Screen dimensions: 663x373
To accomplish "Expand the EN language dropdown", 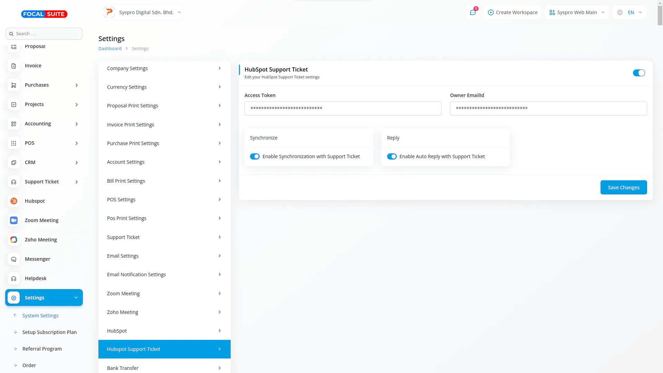I will point(630,12).
